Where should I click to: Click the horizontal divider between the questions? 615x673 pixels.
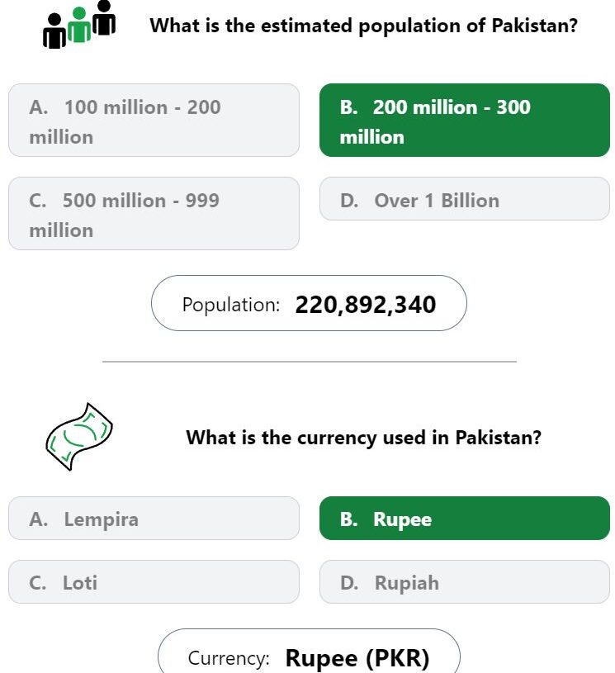pos(309,362)
